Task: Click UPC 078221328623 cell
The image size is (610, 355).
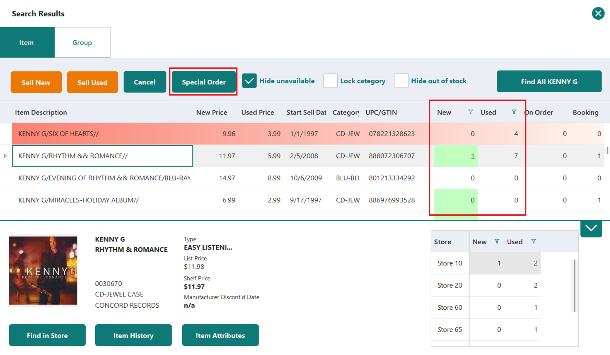Action: pyautogui.click(x=392, y=134)
